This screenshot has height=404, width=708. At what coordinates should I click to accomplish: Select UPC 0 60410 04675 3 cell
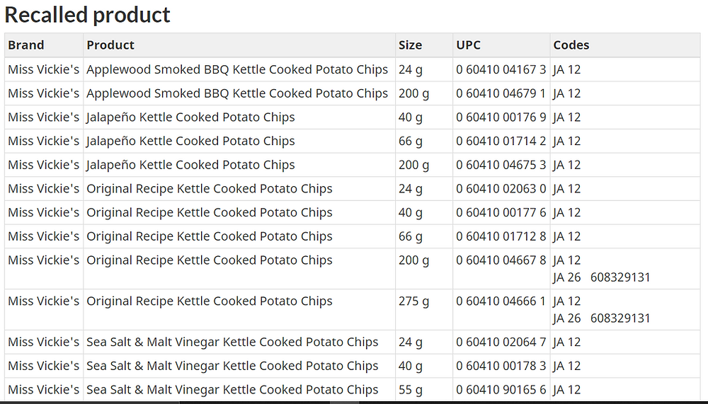click(x=501, y=166)
